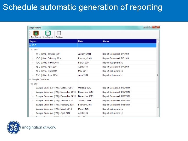Select Sample Customer (kWh), February 2014 row
The height and width of the screenshot is (141, 188).
[93, 105]
